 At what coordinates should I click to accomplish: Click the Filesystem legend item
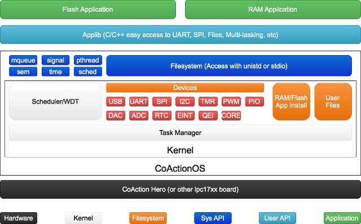148,218
